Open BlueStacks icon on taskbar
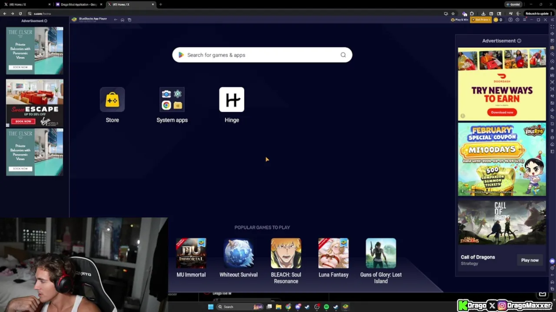 (x=346, y=307)
